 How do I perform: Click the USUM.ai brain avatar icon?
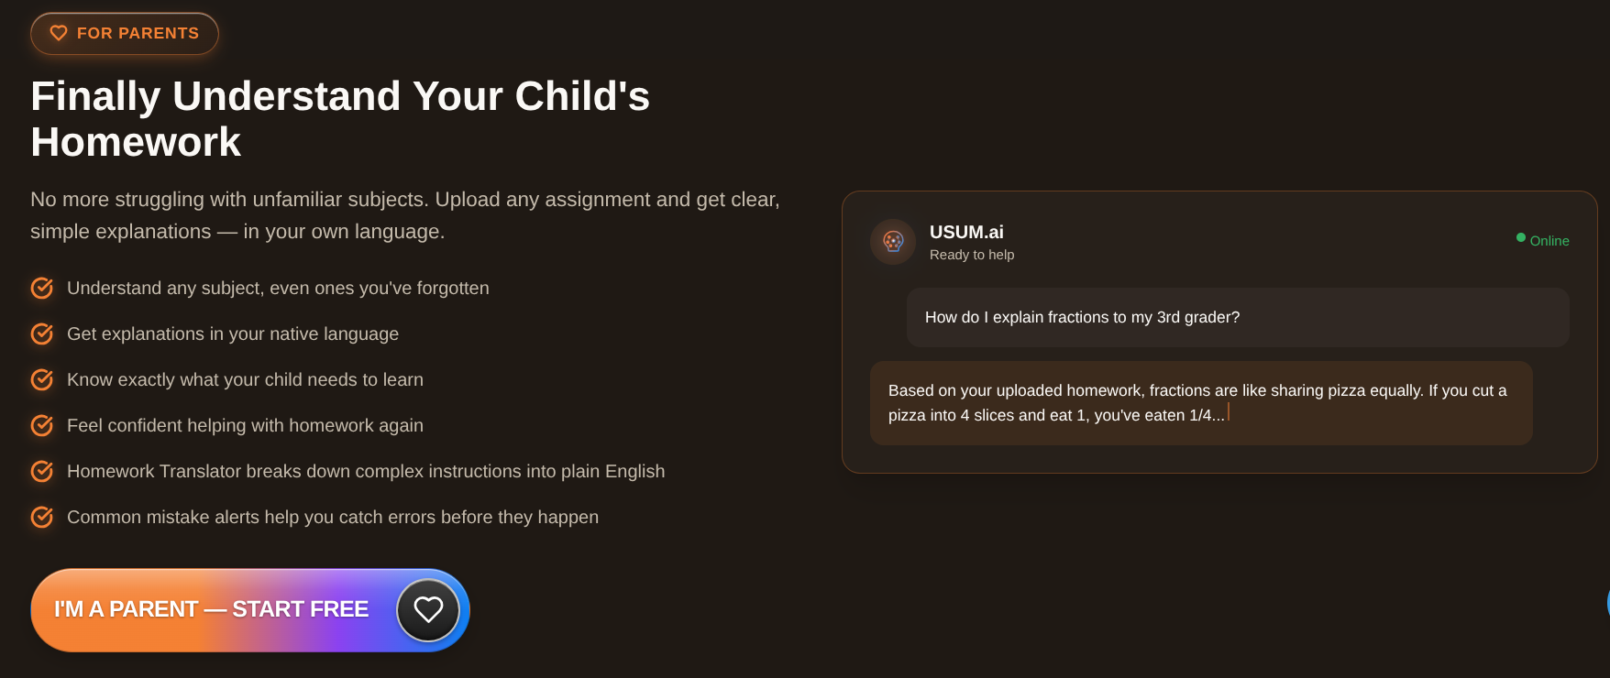[893, 242]
